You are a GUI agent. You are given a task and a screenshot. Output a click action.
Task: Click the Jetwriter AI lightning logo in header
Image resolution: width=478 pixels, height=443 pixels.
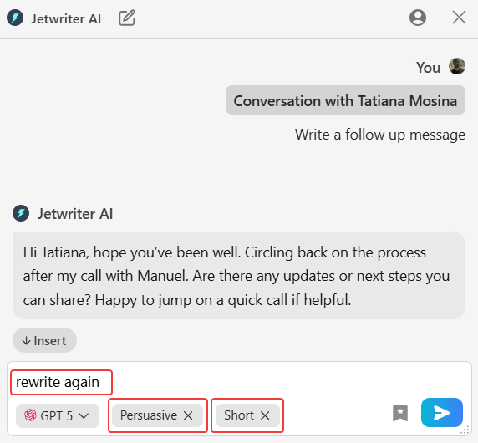pos(15,18)
